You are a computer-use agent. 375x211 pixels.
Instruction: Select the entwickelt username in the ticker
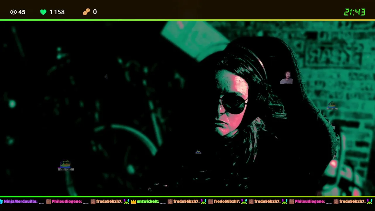148,202
